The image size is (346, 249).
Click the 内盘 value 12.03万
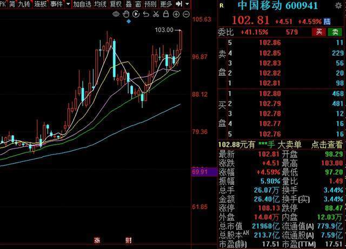(329, 217)
